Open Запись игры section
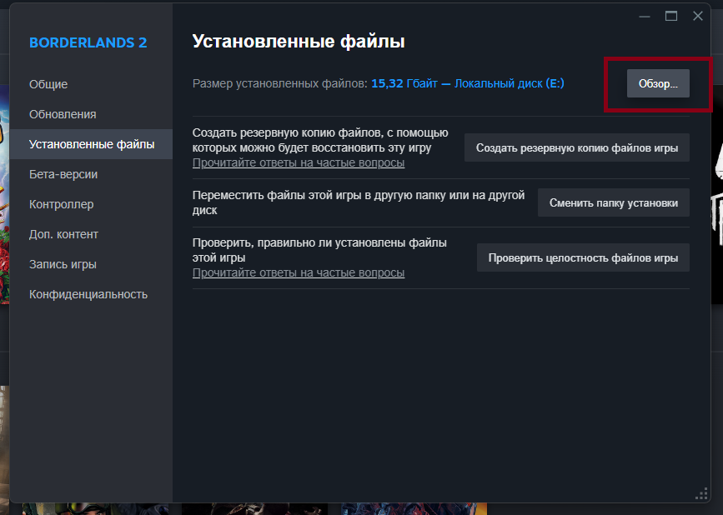This screenshot has height=515, width=723. 91,264
